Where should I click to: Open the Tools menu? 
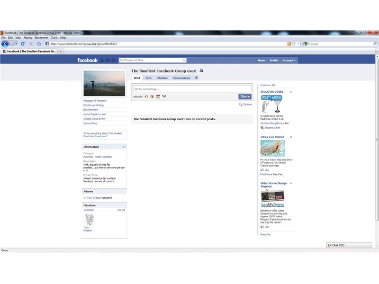tap(54, 38)
